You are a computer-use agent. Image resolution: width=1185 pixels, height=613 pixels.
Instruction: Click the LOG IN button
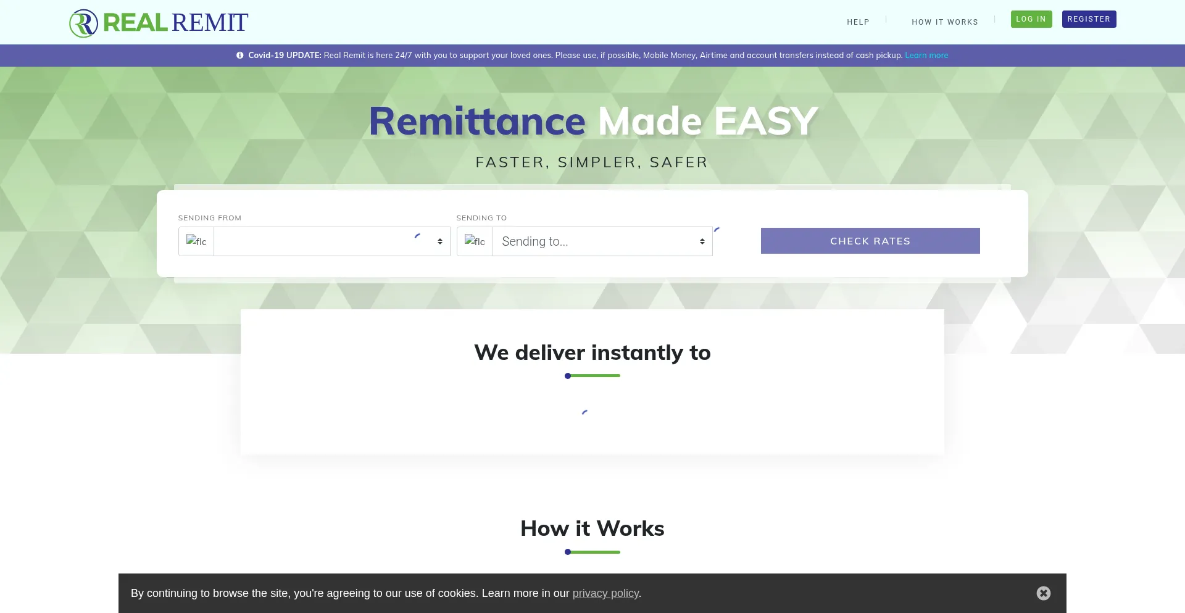tap(1031, 19)
